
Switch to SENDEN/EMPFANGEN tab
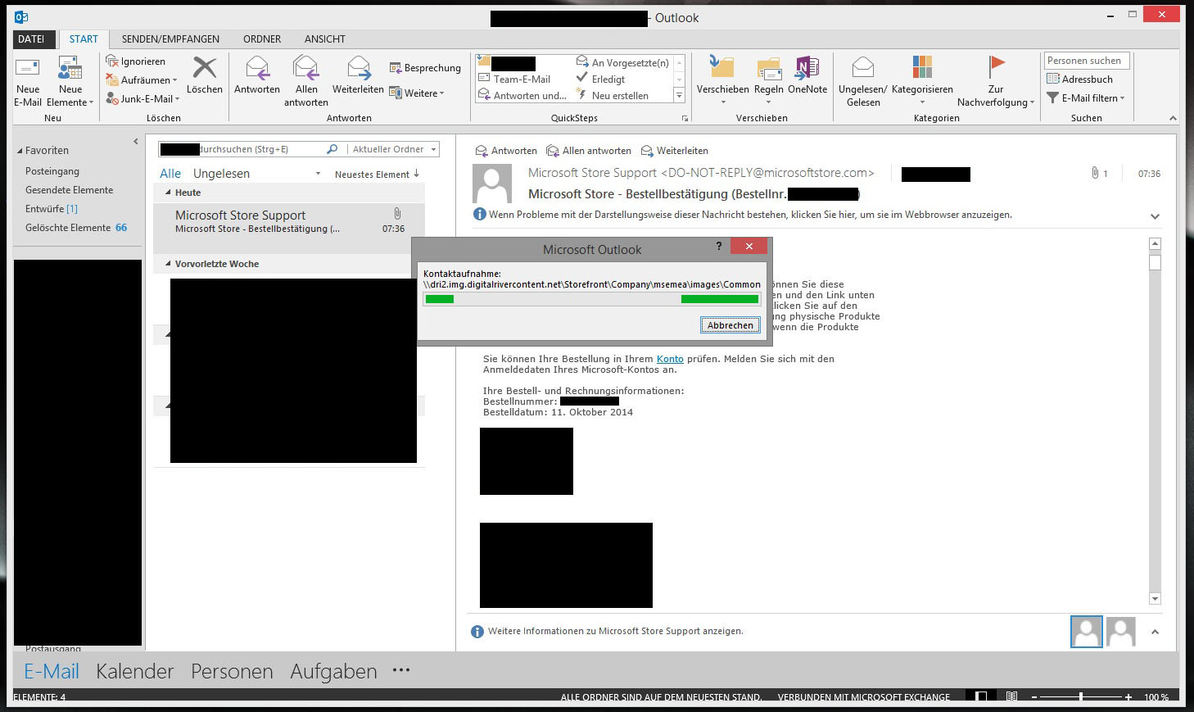(x=170, y=39)
